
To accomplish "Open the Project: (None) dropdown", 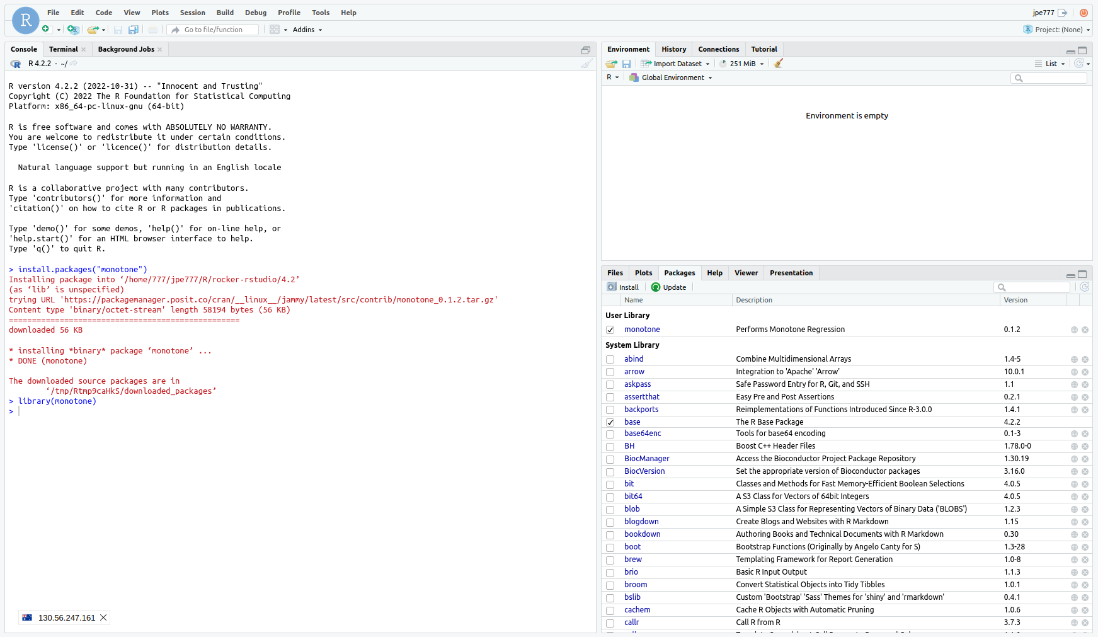I will click(1056, 30).
